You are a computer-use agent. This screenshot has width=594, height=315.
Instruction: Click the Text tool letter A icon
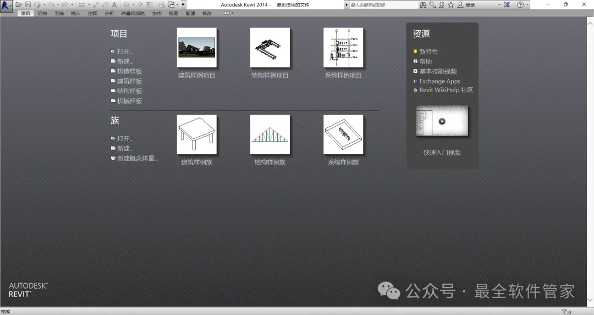click(x=114, y=4)
